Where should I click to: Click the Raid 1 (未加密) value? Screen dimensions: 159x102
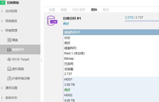point(75,53)
